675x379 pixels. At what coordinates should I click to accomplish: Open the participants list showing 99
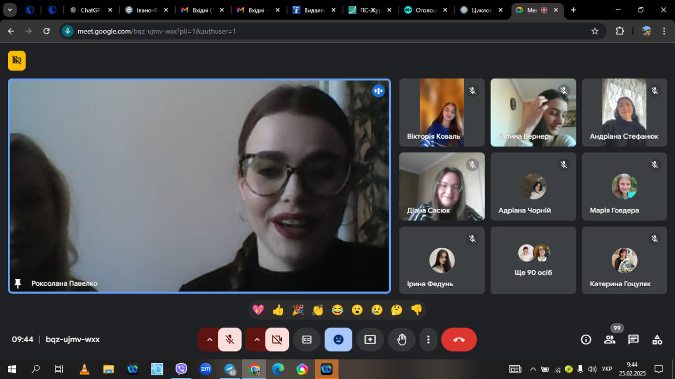610,339
